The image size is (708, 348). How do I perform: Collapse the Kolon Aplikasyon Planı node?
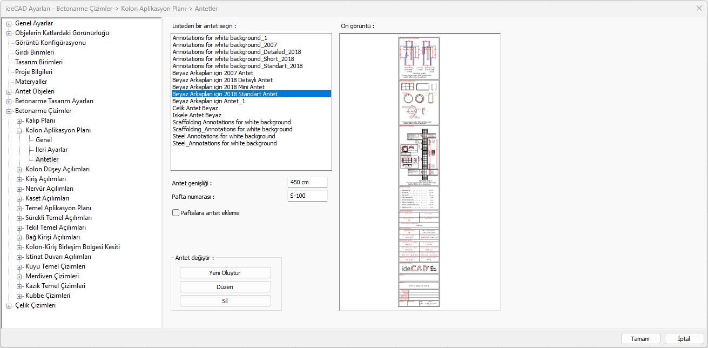pyautogui.click(x=19, y=130)
